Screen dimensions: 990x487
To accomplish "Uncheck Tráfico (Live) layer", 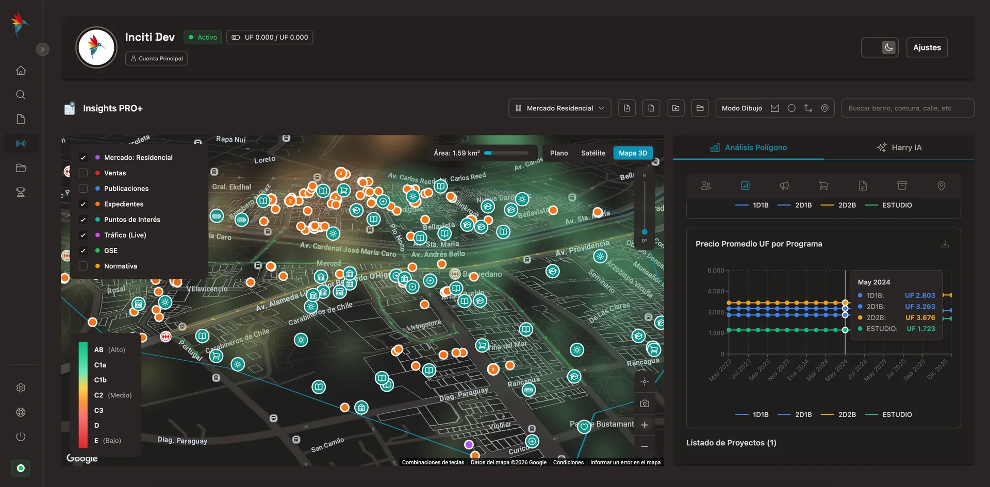I will coord(83,235).
